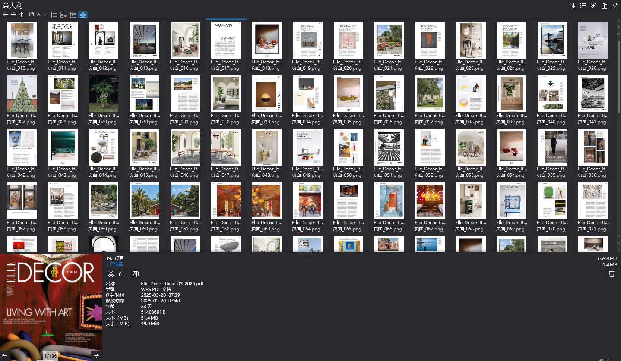The height and width of the screenshot is (361, 621).
Task: Click the circled plus icon
Action: 594,6
